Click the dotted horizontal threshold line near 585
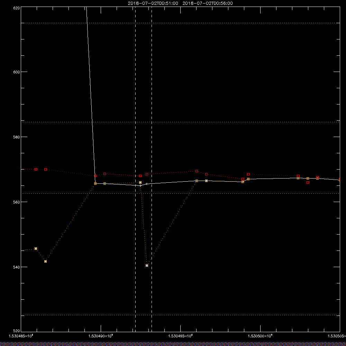 point(180,122)
